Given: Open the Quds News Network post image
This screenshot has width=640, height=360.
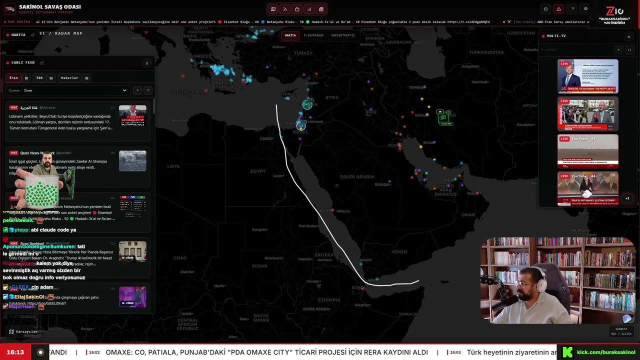Looking at the screenshot, I should click(x=132, y=161).
